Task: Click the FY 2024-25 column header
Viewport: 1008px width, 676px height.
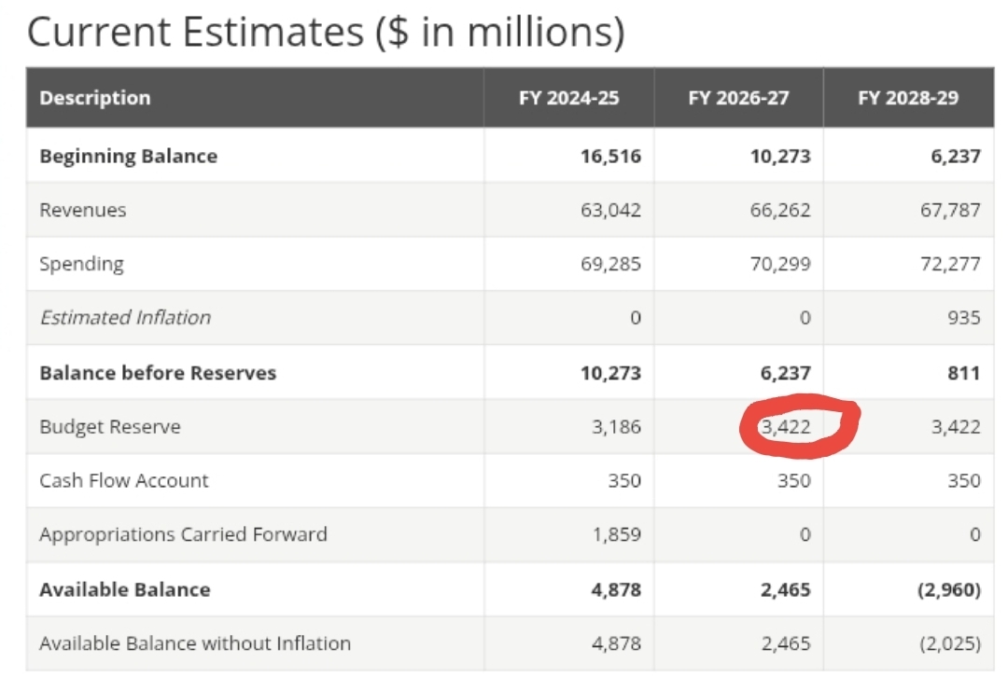Action: (x=568, y=98)
